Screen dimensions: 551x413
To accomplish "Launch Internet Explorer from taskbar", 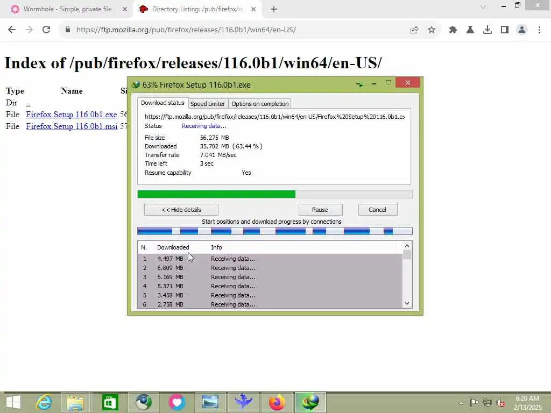I will point(44,402).
